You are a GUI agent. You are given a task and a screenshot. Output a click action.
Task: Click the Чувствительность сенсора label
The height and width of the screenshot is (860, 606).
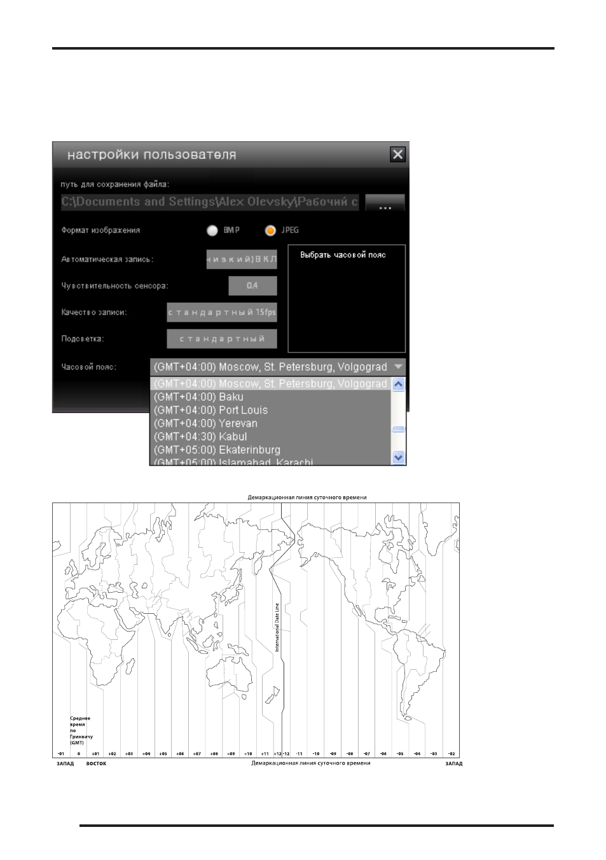tap(114, 286)
